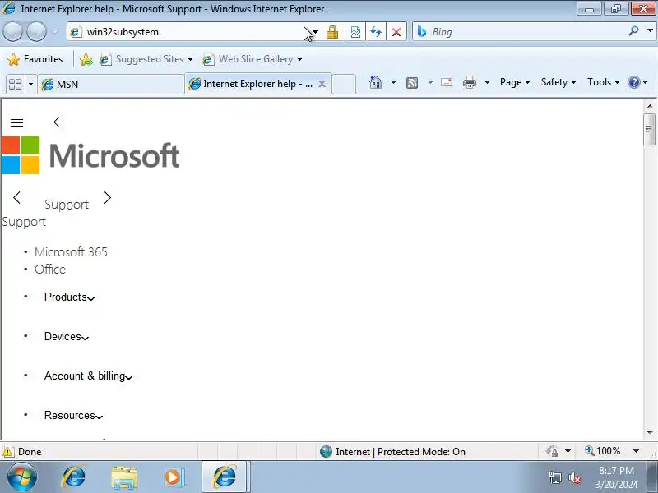Open the hamburger menu on the page
The width and height of the screenshot is (658, 493).
(16, 122)
